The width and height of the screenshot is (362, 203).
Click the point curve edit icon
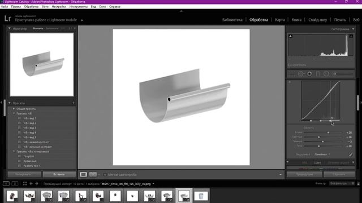click(351, 155)
